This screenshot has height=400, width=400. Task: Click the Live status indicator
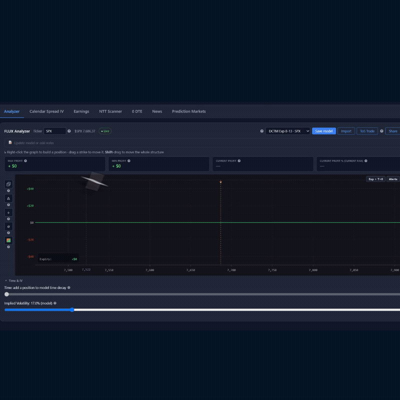105,131
